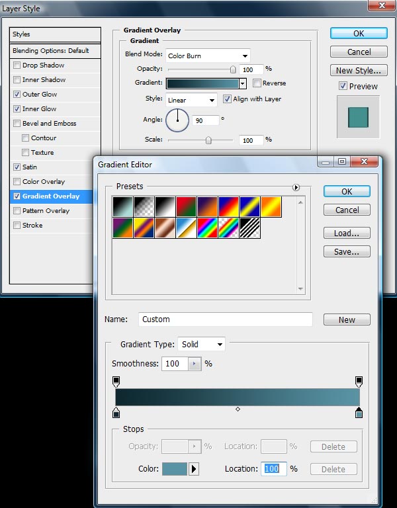Select the yellow-violet-orange-blue gradient preset

click(x=144, y=228)
